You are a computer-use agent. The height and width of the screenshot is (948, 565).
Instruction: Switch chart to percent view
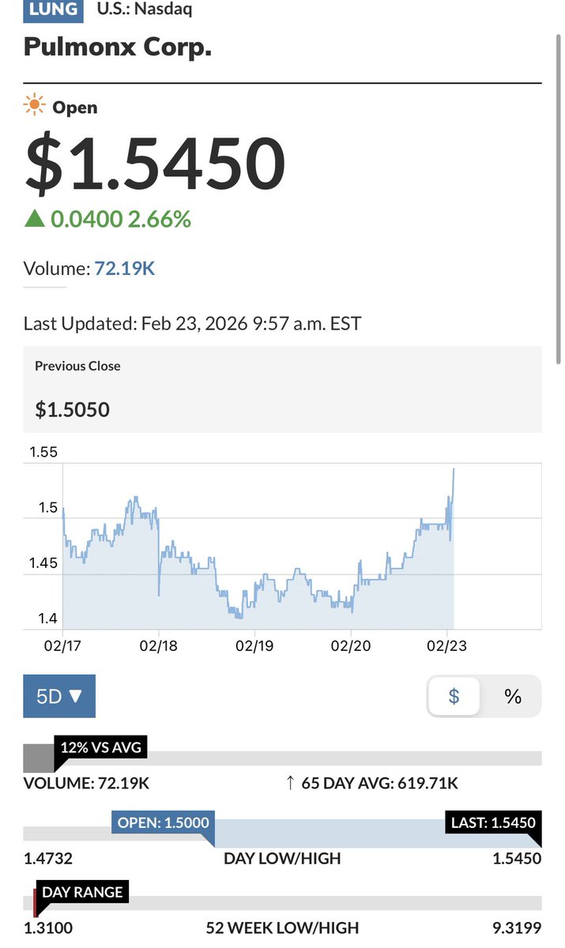point(513,696)
